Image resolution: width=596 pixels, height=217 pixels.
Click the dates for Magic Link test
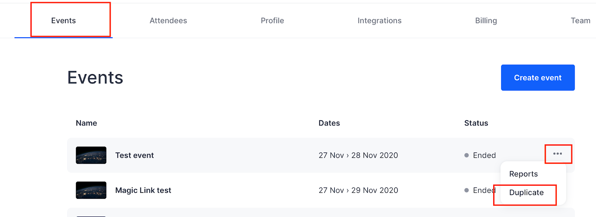tap(358, 190)
